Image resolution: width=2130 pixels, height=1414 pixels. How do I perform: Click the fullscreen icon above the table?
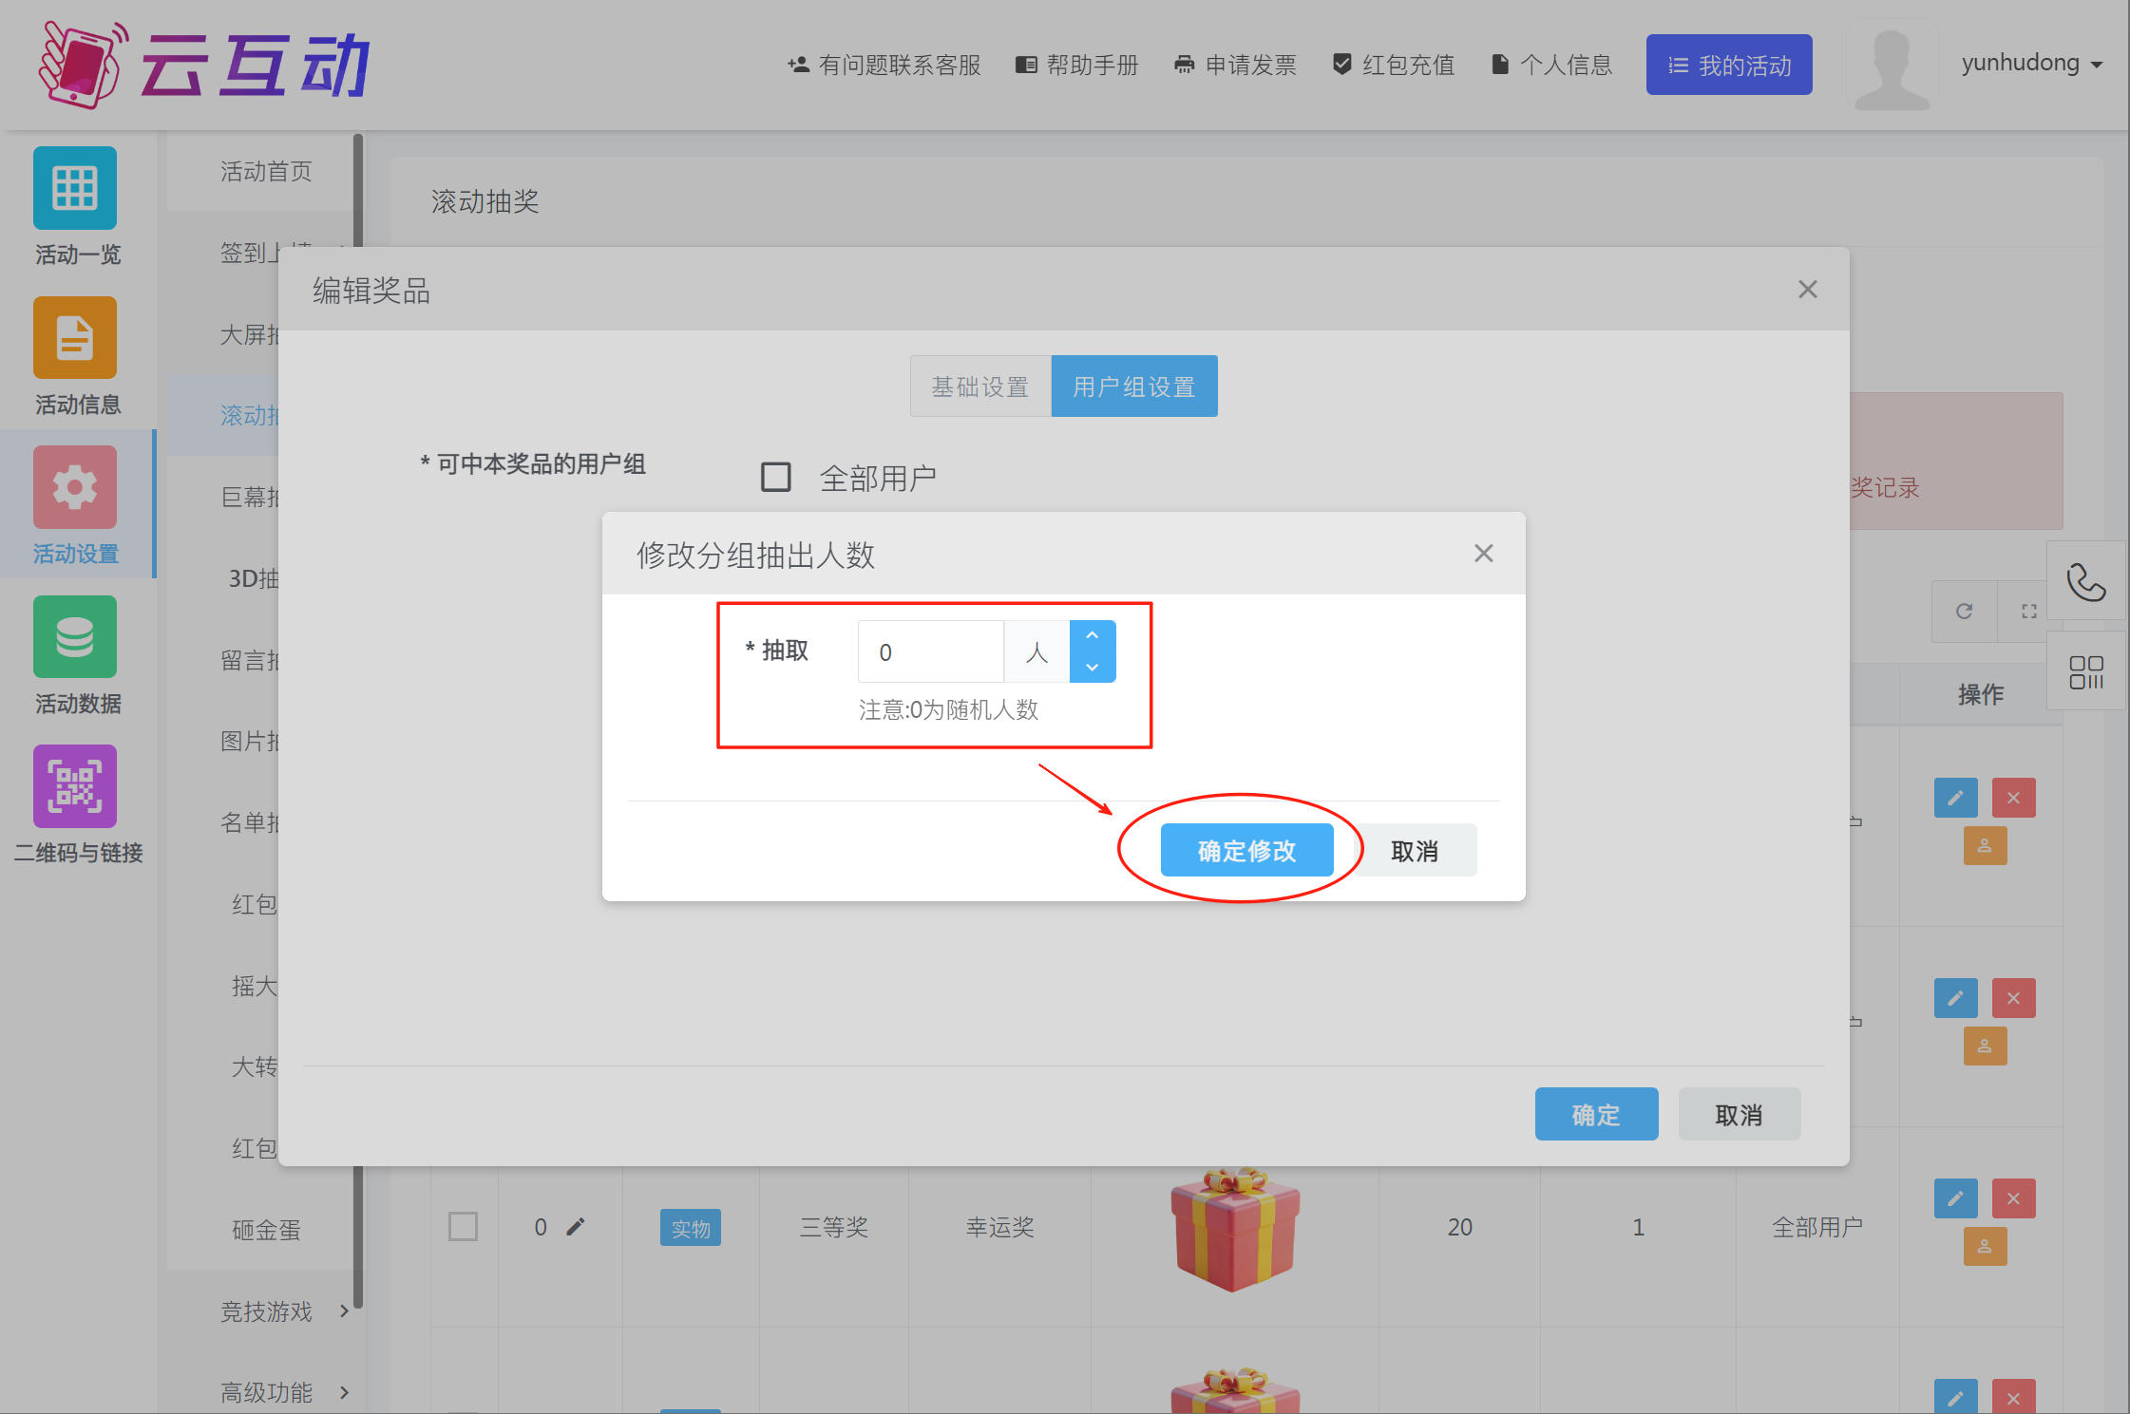tap(2028, 612)
